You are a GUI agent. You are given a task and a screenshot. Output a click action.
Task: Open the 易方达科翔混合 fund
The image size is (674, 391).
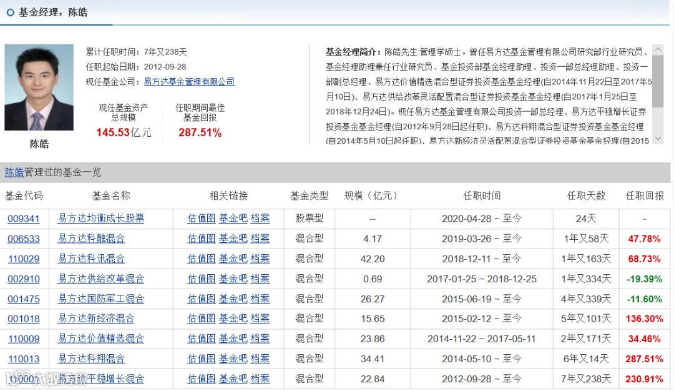click(91, 359)
